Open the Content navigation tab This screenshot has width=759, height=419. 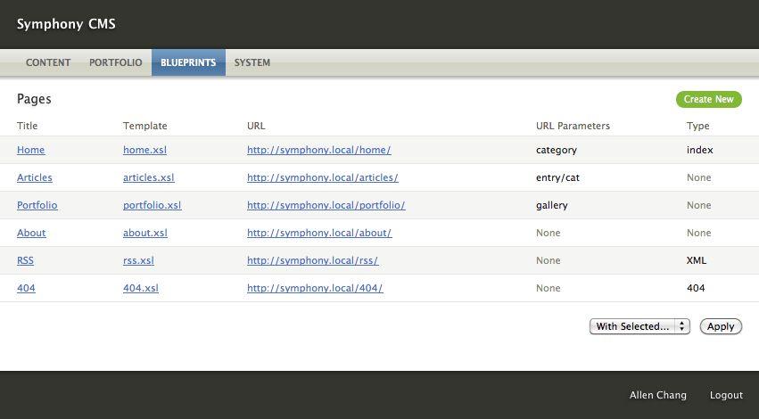click(48, 62)
